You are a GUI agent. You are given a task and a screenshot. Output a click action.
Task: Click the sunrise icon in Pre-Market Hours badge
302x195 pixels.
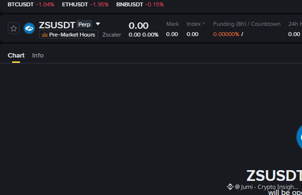click(x=45, y=35)
